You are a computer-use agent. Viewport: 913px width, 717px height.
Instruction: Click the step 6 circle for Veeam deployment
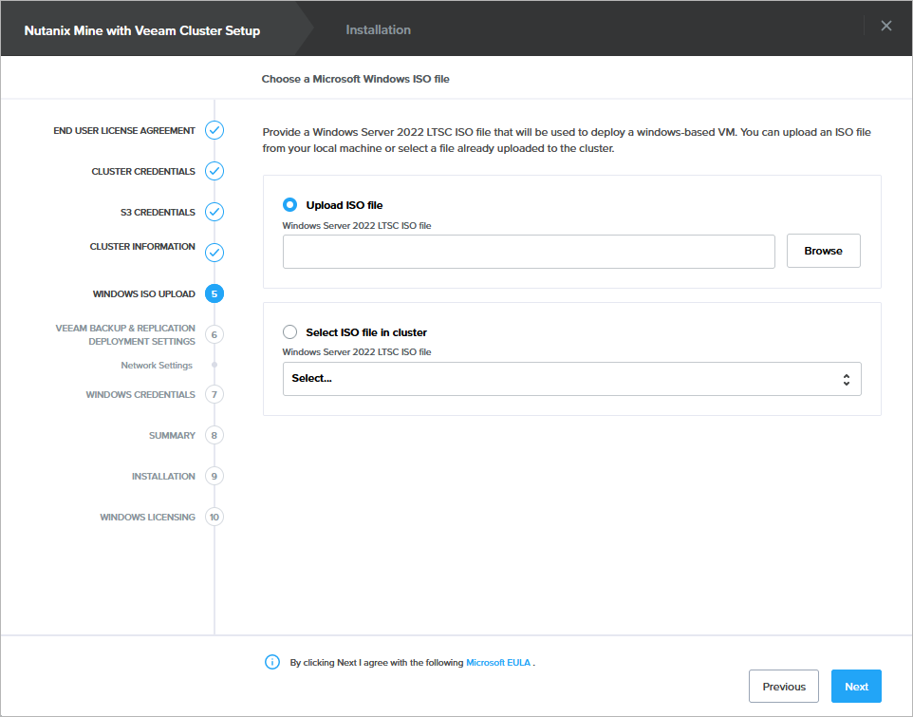[x=214, y=334]
